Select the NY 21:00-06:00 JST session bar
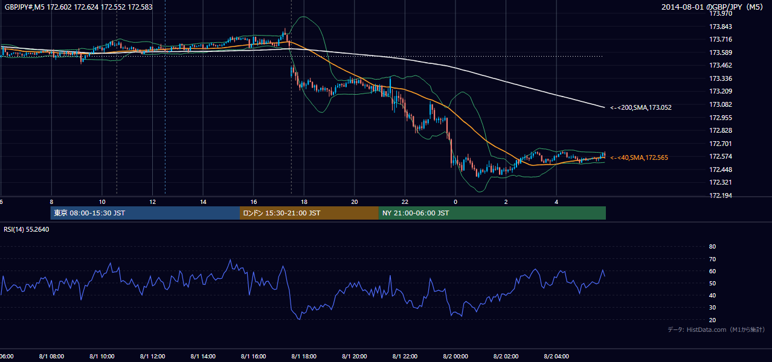Viewport: 772px width, 362px height. coord(492,213)
